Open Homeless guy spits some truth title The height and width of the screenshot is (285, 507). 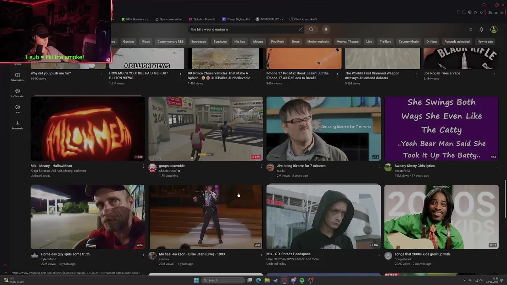66,254
